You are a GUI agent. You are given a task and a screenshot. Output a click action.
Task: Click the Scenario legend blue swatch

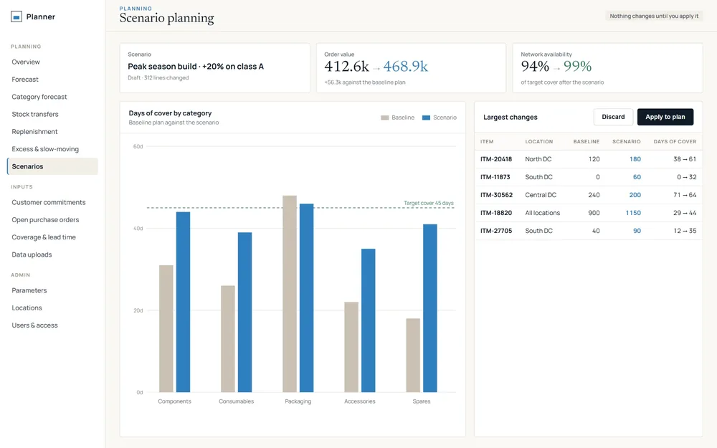426,118
